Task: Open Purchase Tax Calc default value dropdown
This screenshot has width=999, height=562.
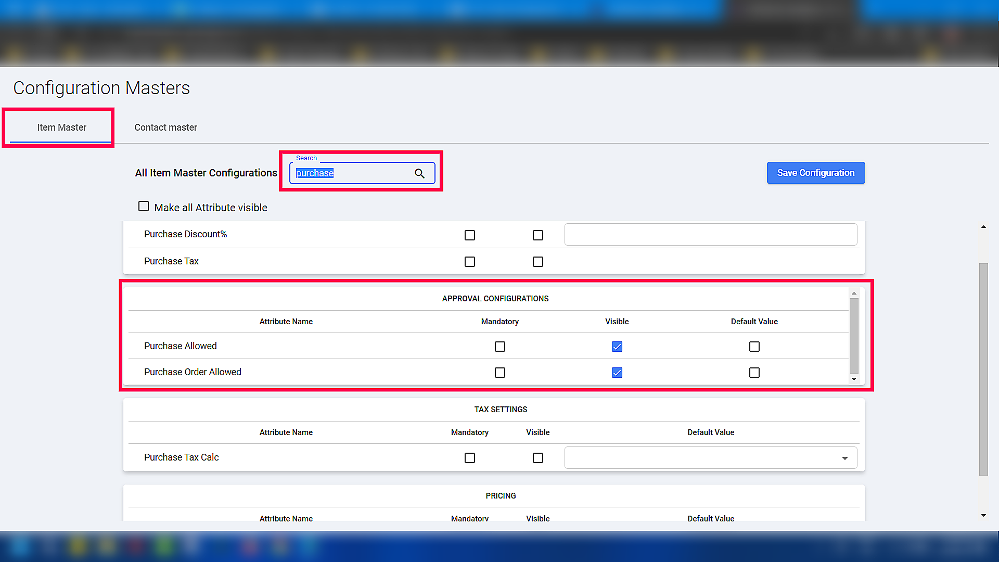Action: (x=844, y=458)
